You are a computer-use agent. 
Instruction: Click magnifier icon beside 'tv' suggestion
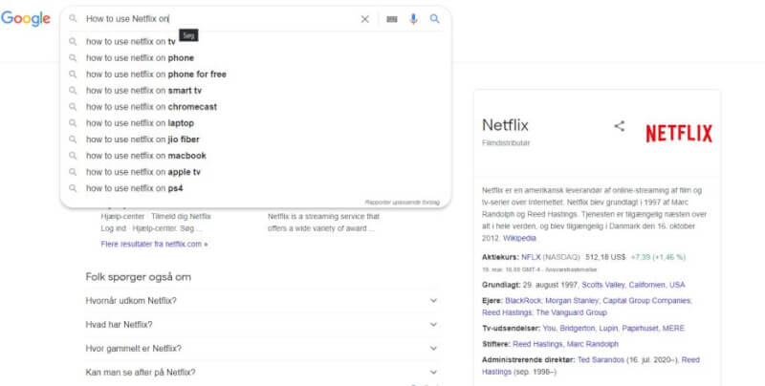pos(73,41)
